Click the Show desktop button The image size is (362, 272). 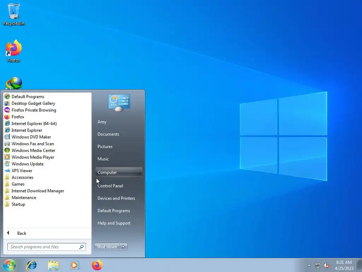click(360, 265)
